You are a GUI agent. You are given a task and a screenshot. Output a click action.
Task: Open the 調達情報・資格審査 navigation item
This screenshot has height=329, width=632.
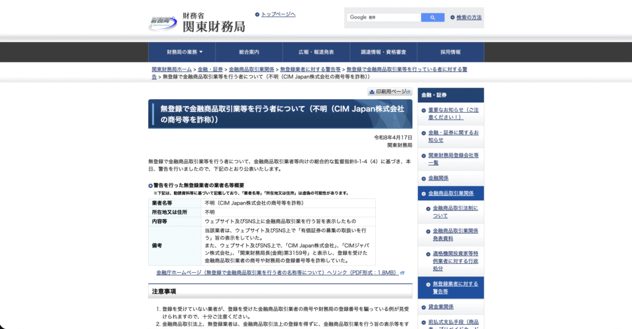(383, 52)
